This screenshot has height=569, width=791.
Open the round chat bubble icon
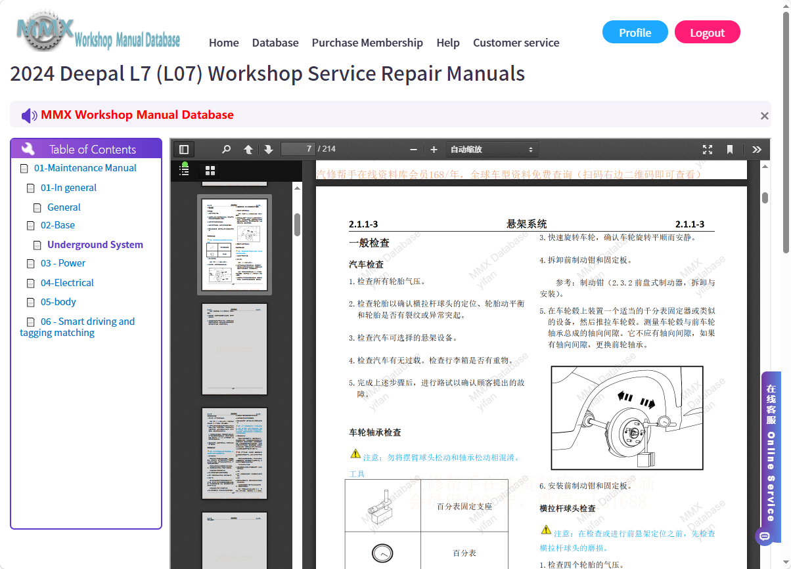point(763,536)
